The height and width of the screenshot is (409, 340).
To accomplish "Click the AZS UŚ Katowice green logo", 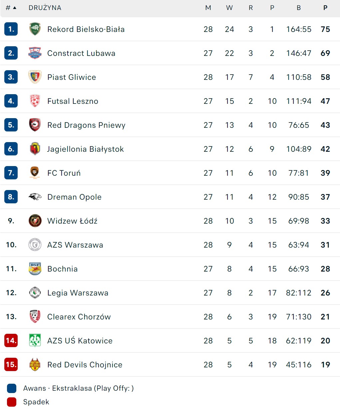I will coord(35,341).
